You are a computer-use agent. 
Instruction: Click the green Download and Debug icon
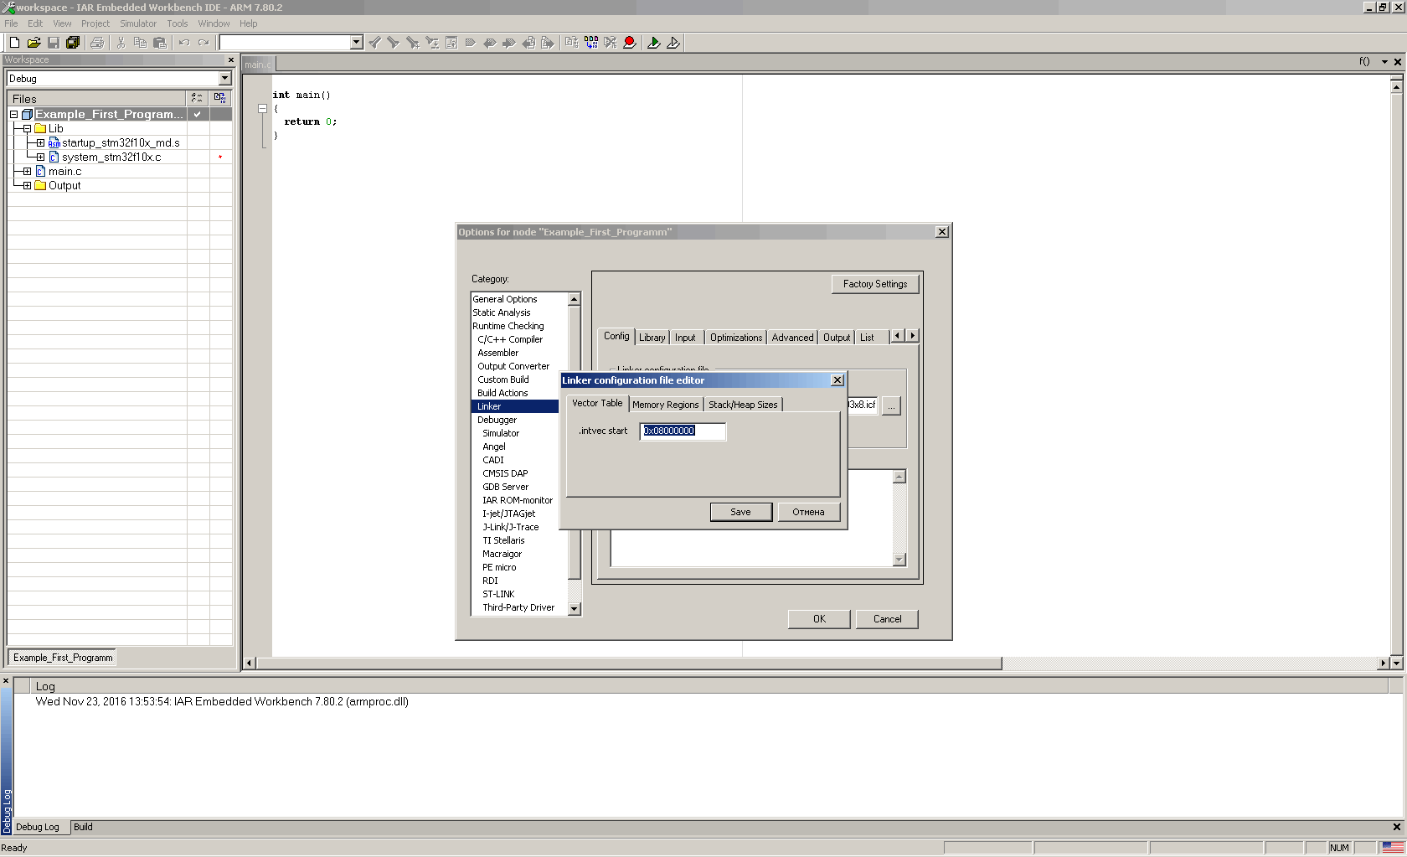point(654,43)
